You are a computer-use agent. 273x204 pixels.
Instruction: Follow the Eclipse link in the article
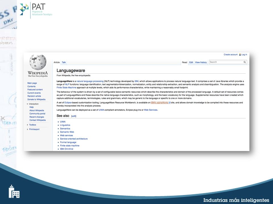click(68, 103)
